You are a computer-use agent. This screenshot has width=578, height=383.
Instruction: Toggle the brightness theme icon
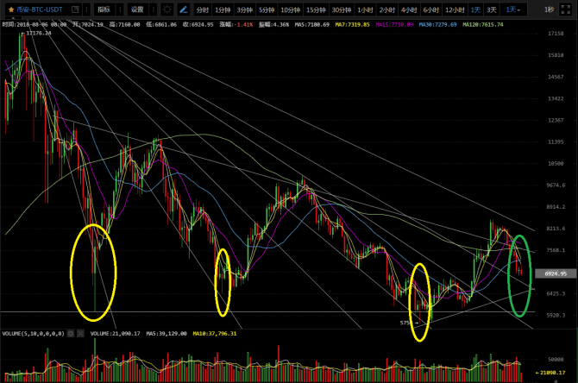click(167, 9)
